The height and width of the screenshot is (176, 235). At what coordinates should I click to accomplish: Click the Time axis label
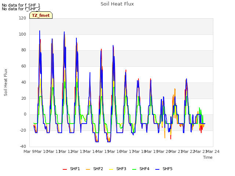tap(208, 157)
